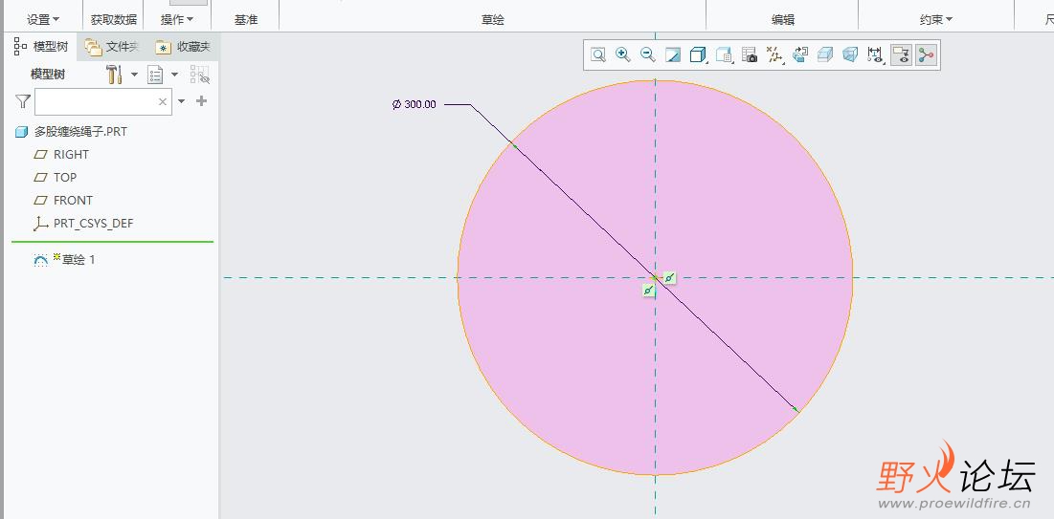Viewport: 1054px width, 519px height.
Task: Click the Ø 300.00 diameter dimension
Action: point(415,104)
